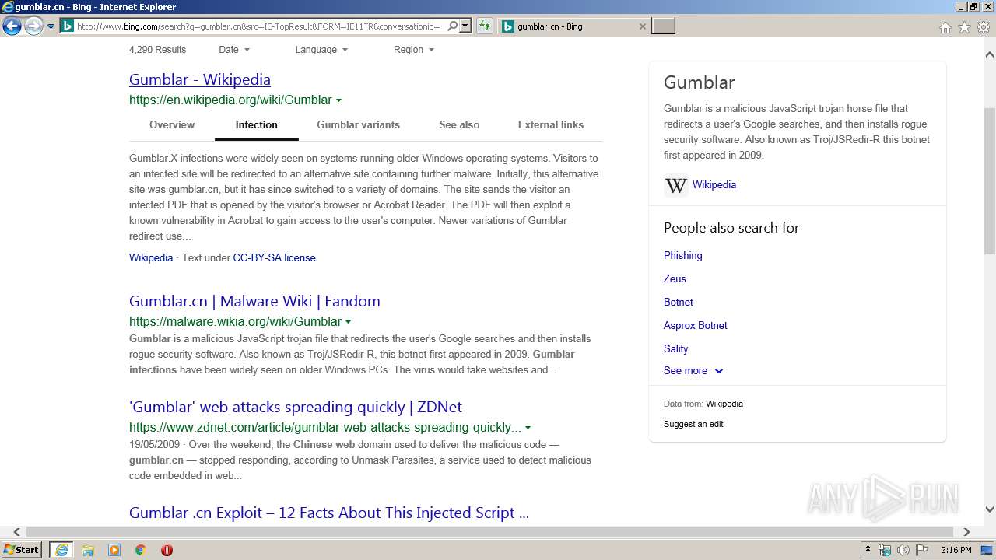Viewport: 996px width, 560px height.
Task: Open the Language filter dropdown
Action: [x=321, y=50]
